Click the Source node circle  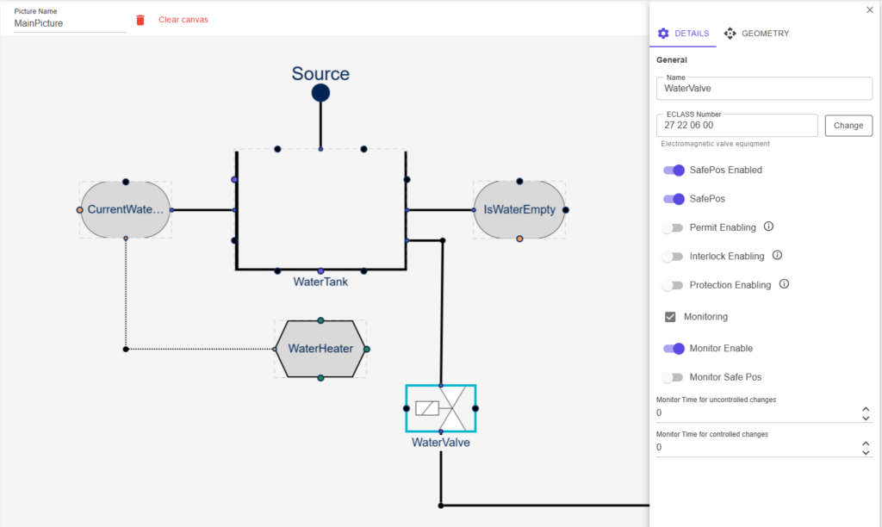(320, 93)
